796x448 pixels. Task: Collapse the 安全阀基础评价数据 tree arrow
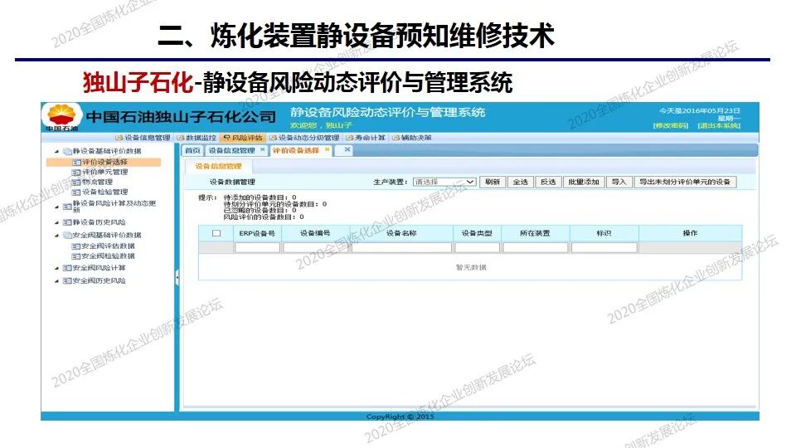[57, 235]
